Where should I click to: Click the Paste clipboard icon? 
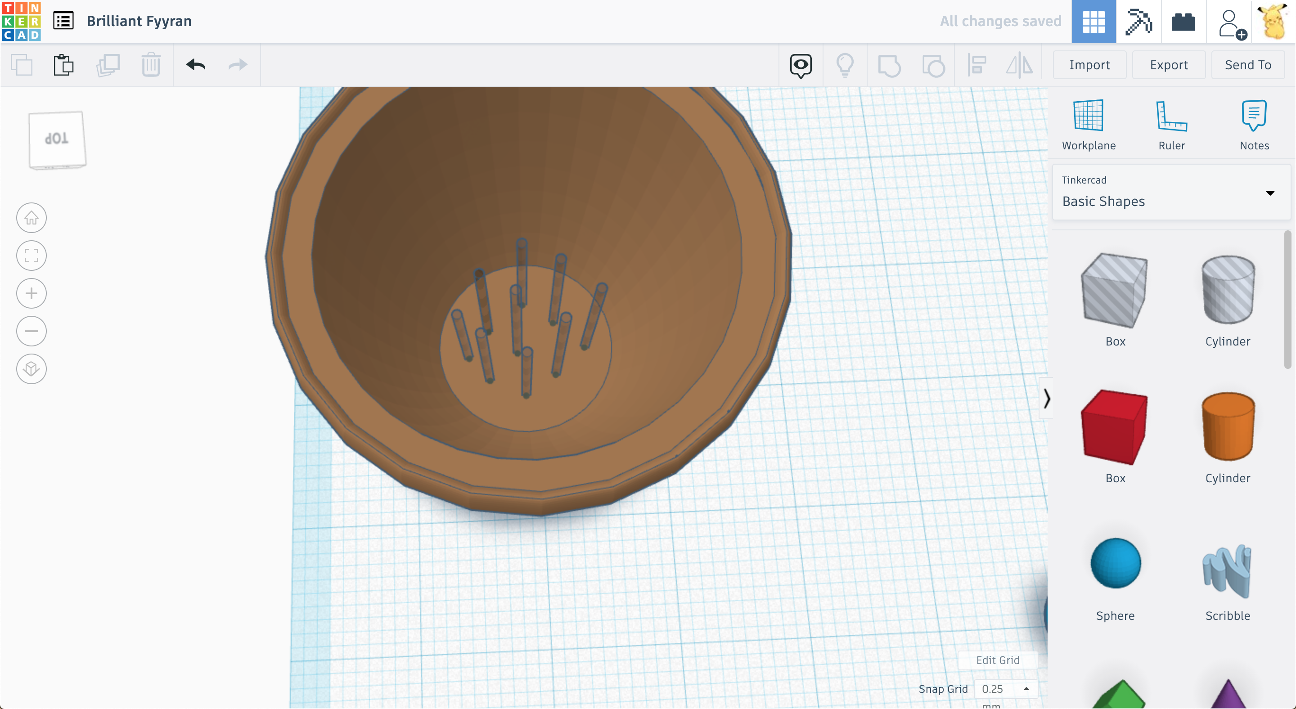63,65
